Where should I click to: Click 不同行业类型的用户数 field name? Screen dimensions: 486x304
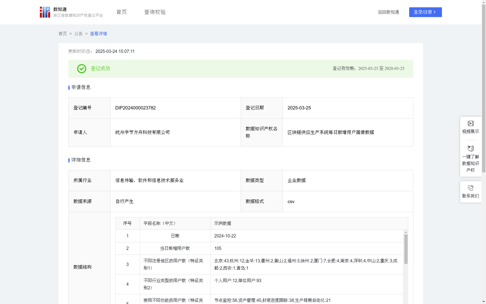pyautogui.click(x=173, y=284)
